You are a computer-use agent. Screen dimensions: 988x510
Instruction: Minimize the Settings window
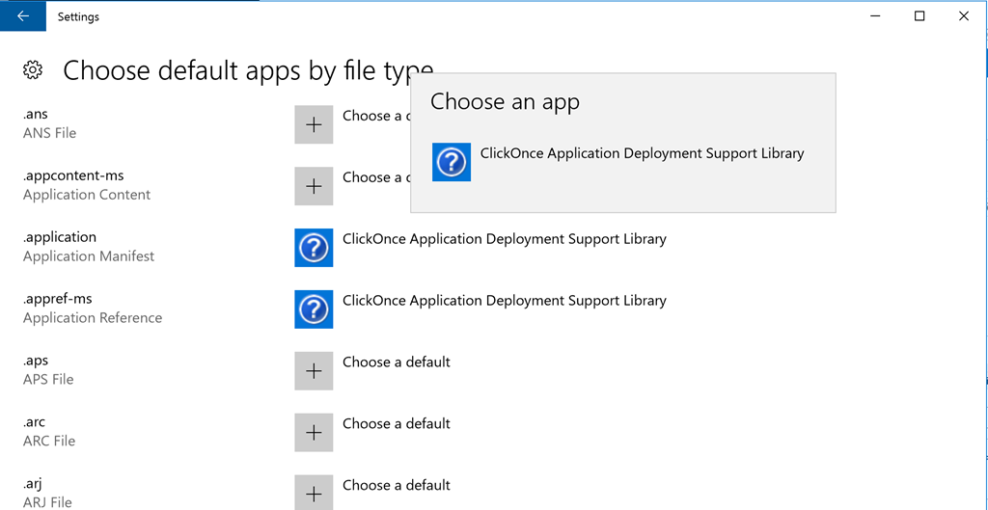tap(875, 16)
